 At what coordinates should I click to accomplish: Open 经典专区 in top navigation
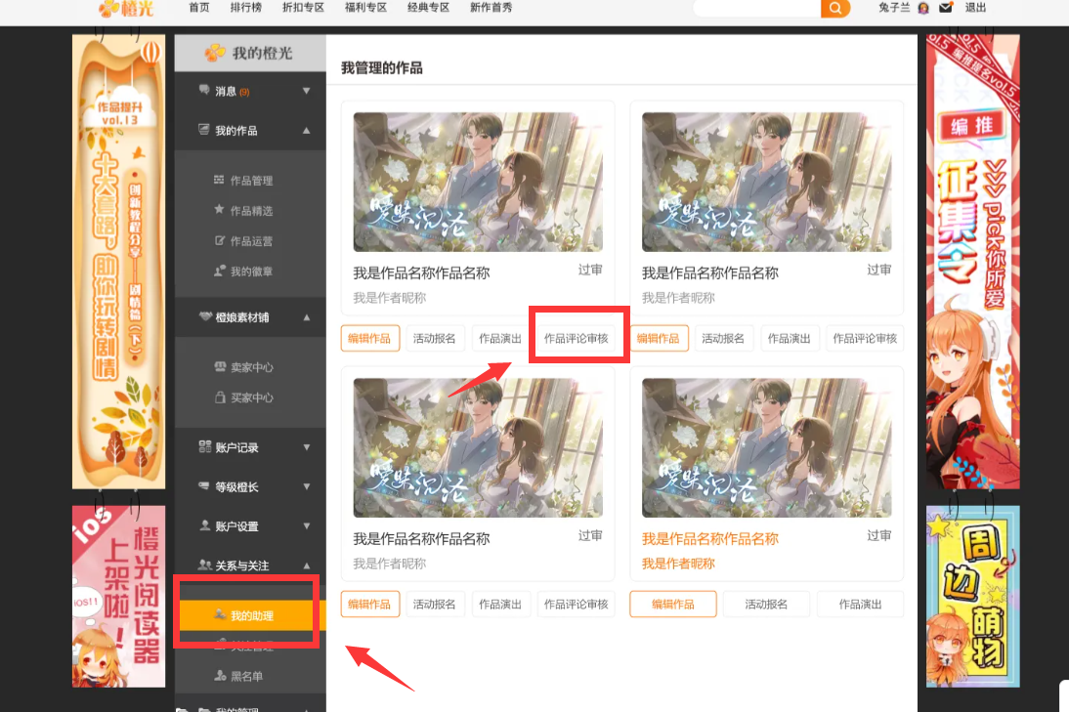(428, 8)
